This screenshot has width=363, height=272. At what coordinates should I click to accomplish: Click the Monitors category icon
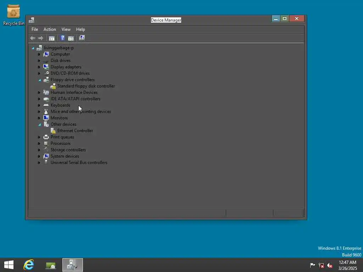[x=46, y=118]
